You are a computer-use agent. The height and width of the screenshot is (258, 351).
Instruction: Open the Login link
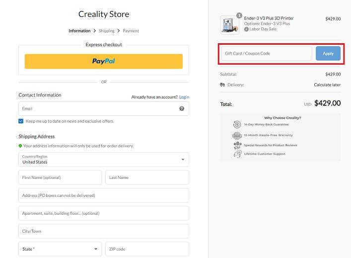pyautogui.click(x=184, y=97)
